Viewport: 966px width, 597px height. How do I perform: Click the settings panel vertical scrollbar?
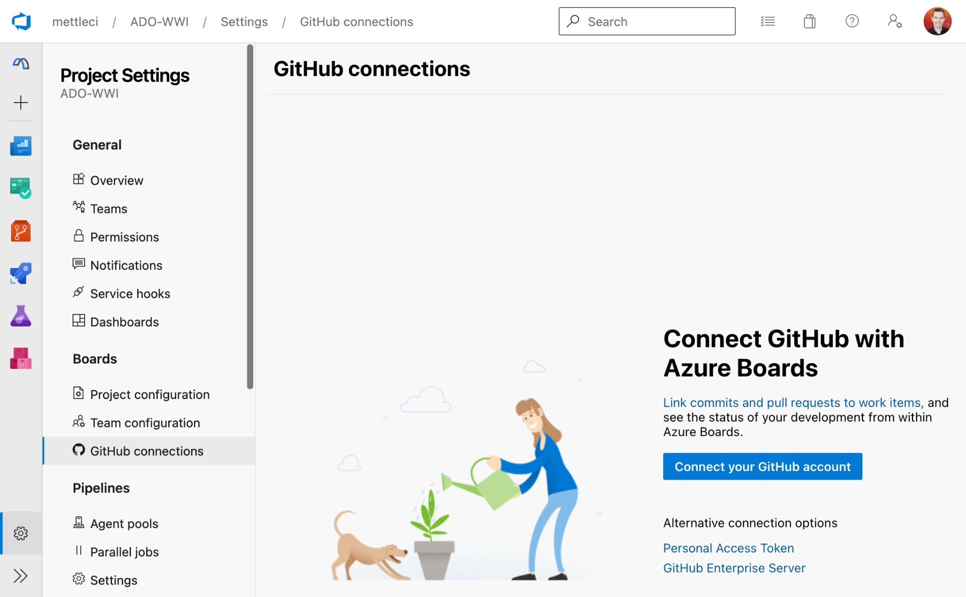pos(250,216)
